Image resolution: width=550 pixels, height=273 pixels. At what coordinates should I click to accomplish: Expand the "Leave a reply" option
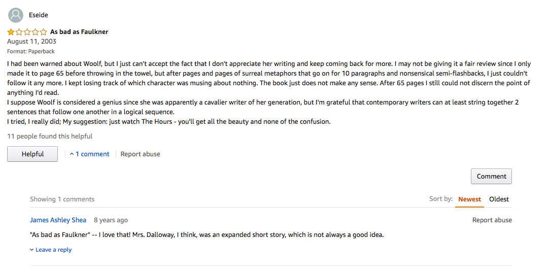pyautogui.click(x=51, y=250)
